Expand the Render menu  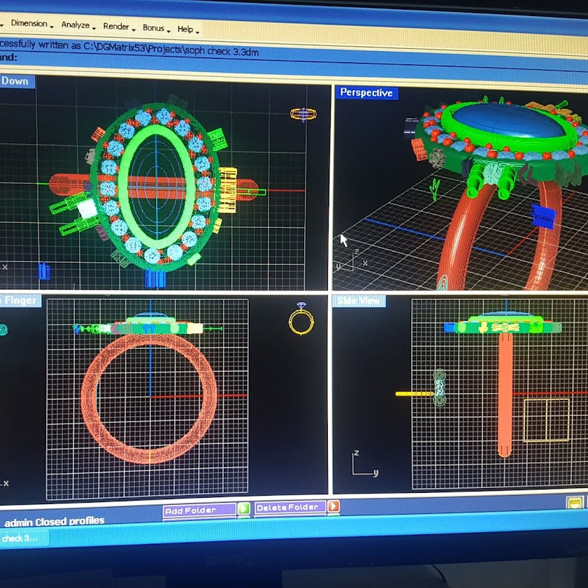[117, 27]
